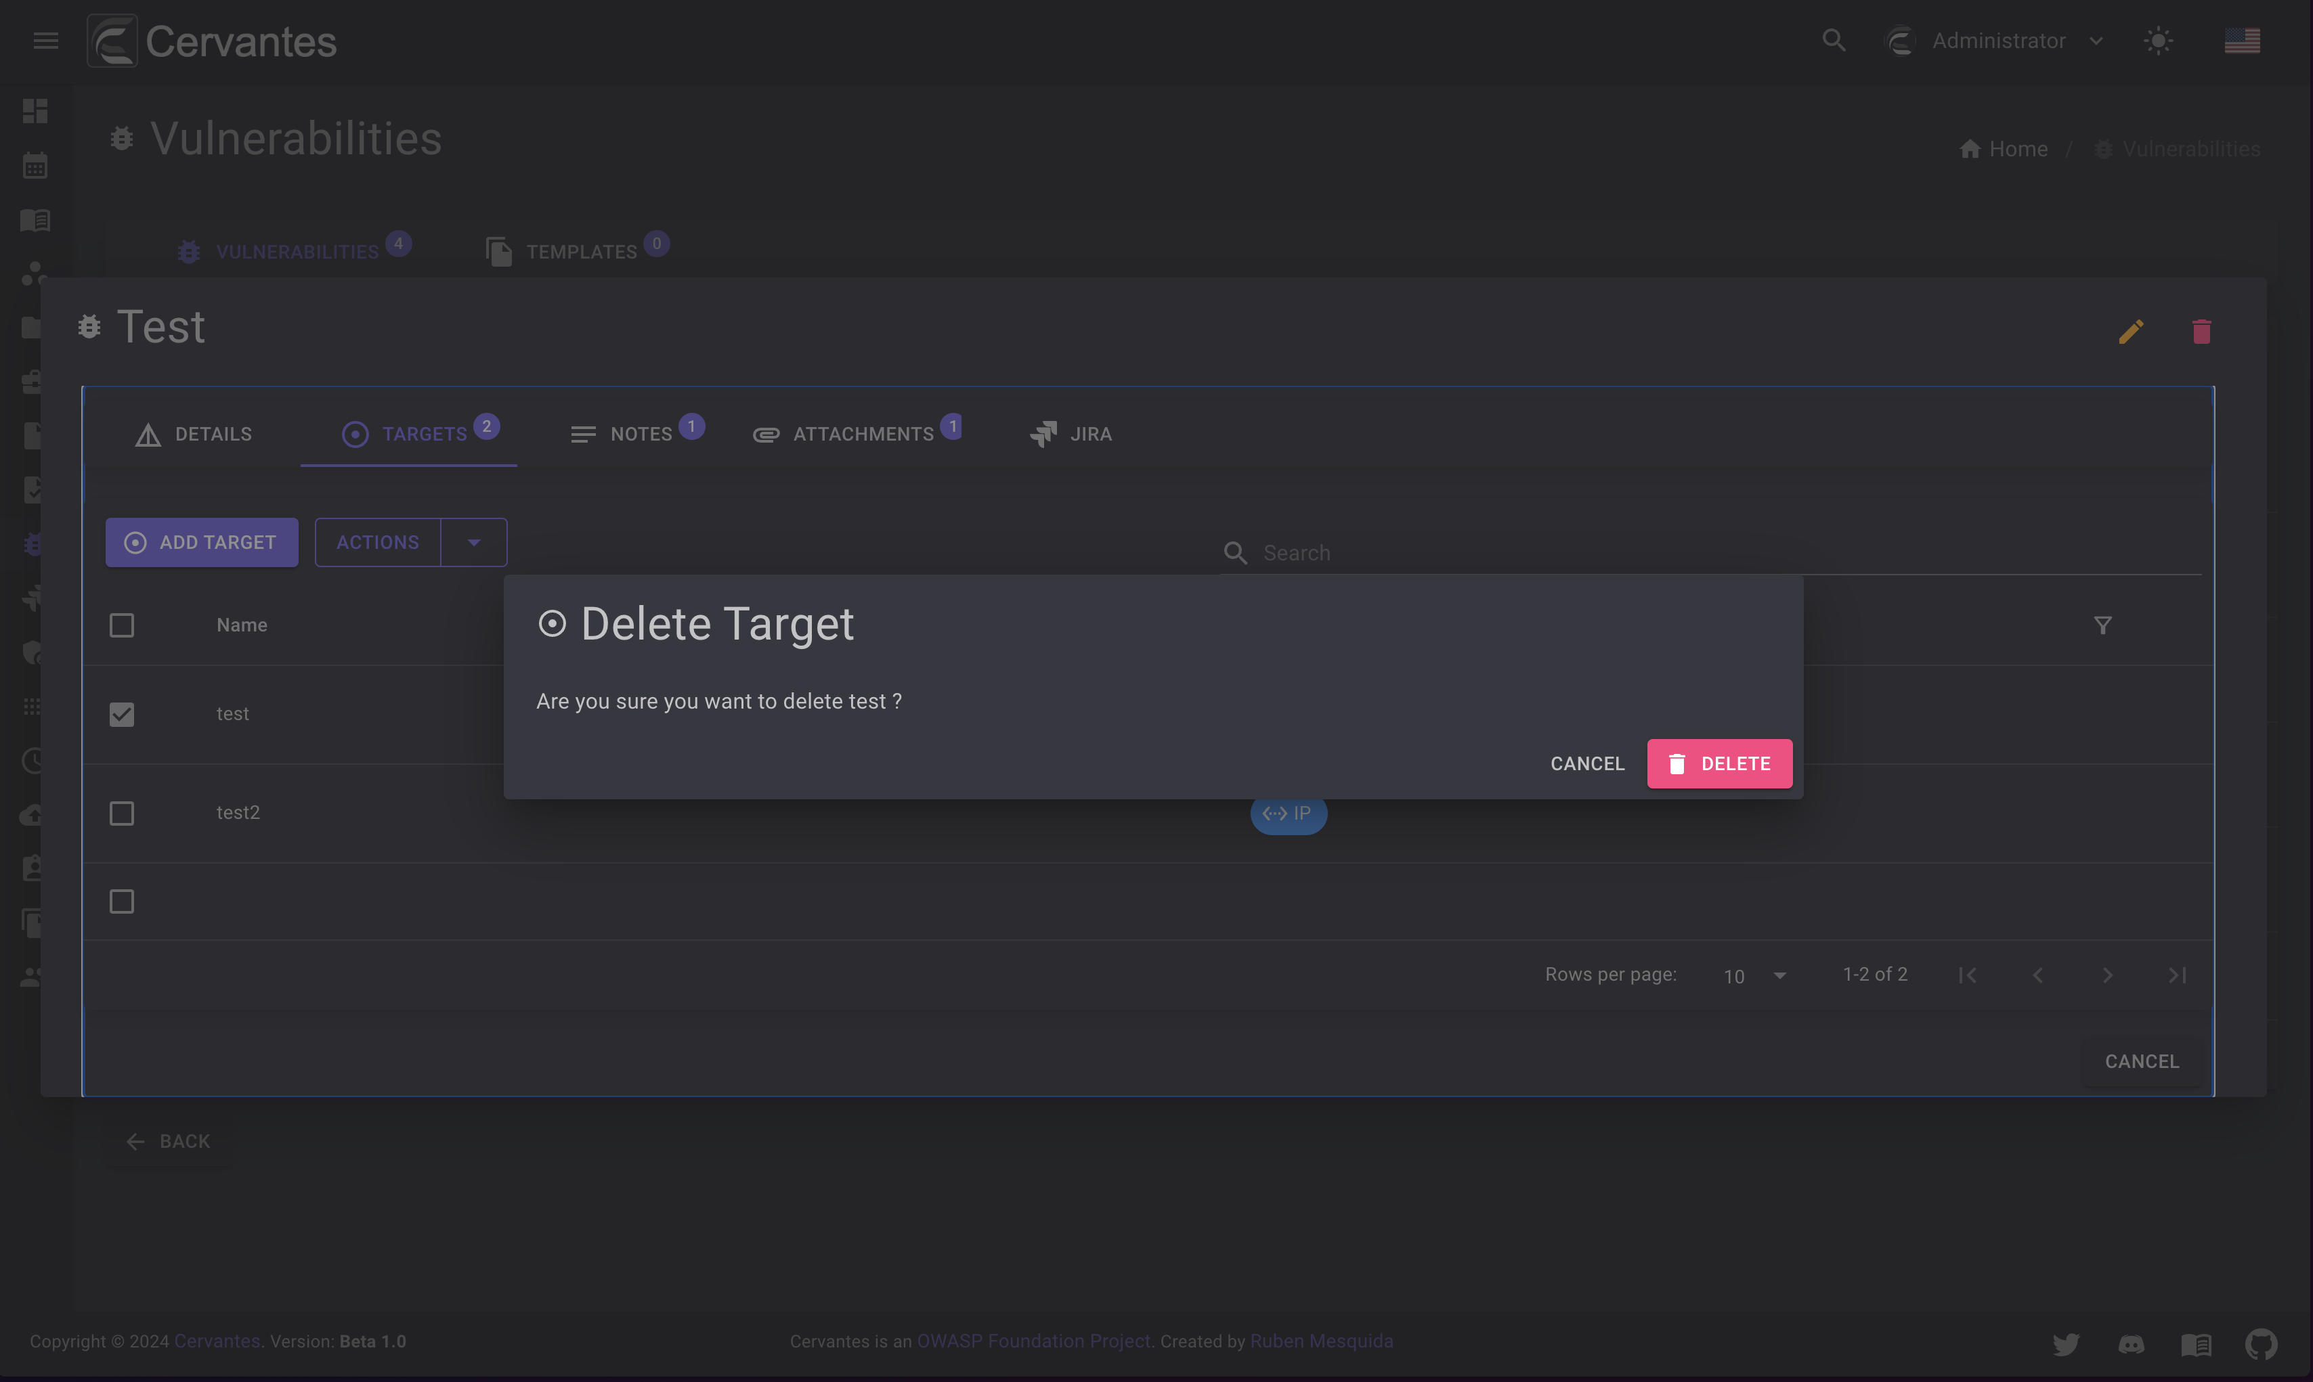Select the target named test
Screen dimensions: 2313x1382
pos(233,714)
